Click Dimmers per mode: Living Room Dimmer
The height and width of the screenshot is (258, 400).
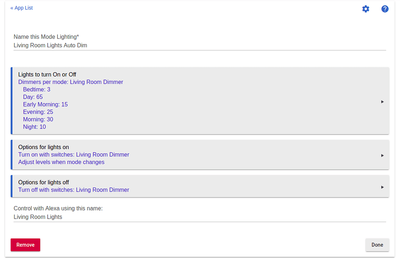pos(71,82)
